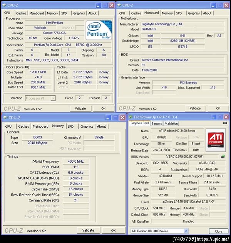This screenshot has width=231, height=243.
Task: Click OK in the CPU window
Action: (103, 108)
